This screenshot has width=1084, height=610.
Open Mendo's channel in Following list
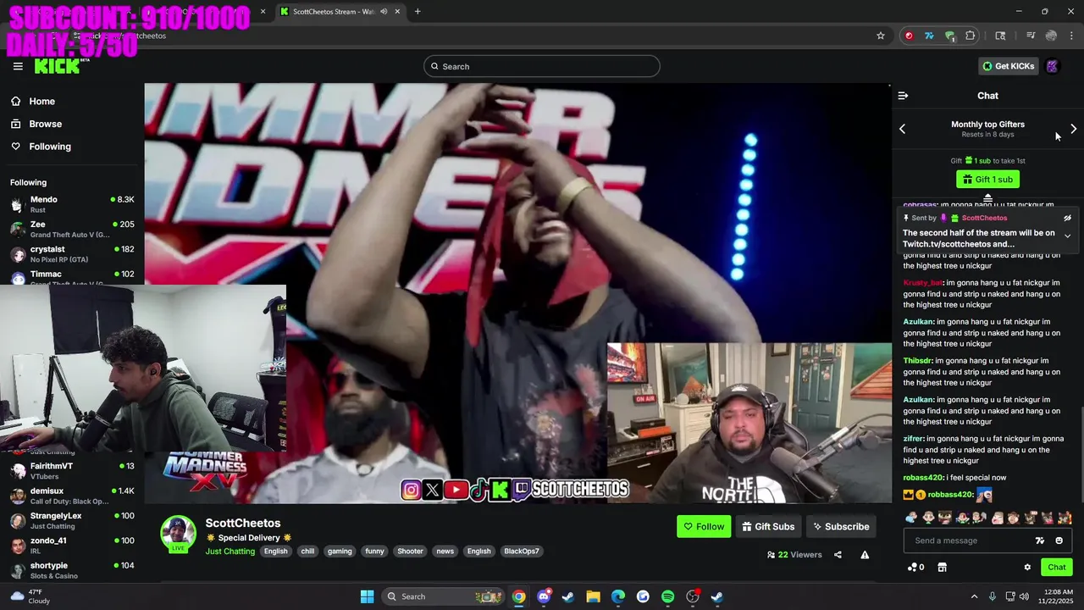coord(72,204)
